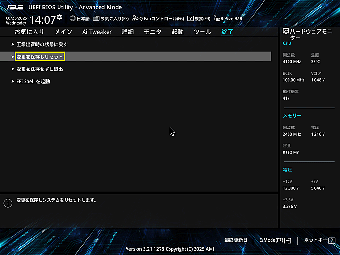Switch to the メイン tab
The width and height of the screenshot is (340, 255).
pyautogui.click(x=63, y=32)
